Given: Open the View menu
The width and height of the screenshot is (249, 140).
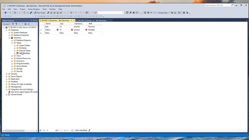Looking at the screenshot, I should (15, 9).
